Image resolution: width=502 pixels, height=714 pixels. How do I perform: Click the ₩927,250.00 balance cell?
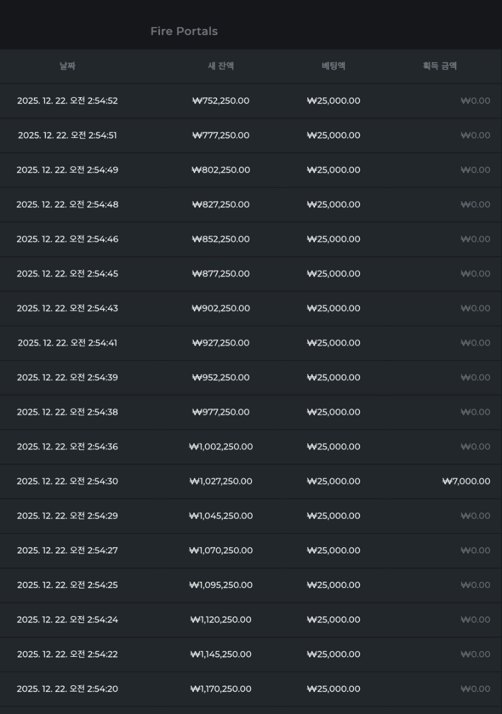pos(221,343)
